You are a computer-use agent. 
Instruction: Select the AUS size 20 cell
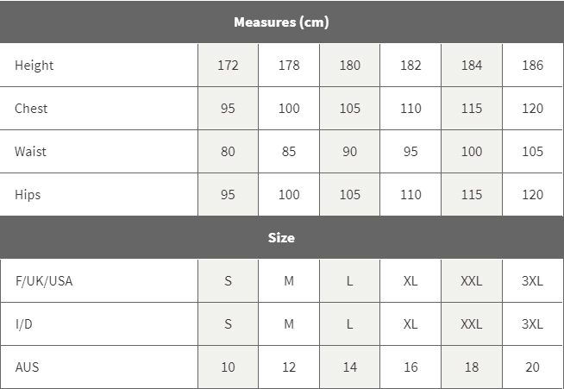533,367
